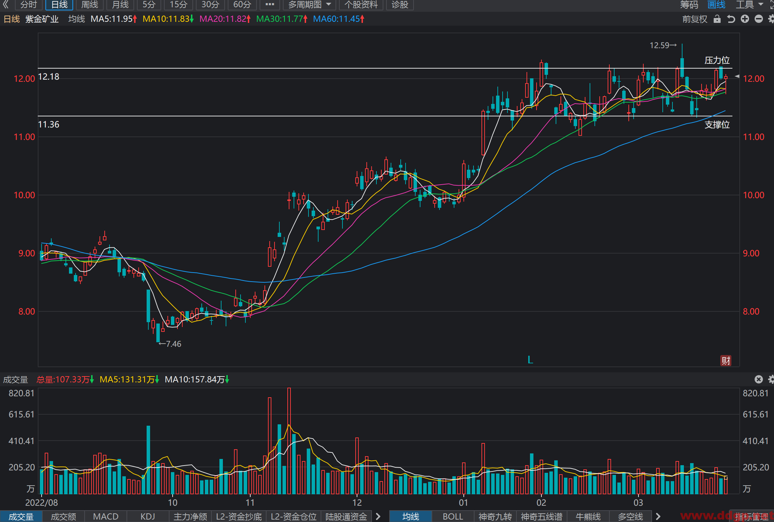Close the volume indicator panel

coord(759,379)
